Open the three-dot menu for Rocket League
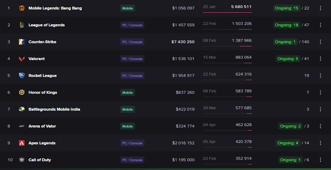 pos(320,76)
